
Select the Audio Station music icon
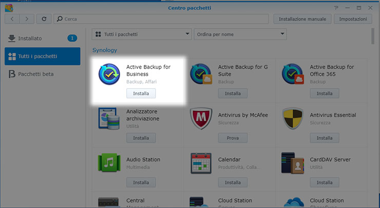coord(109,163)
